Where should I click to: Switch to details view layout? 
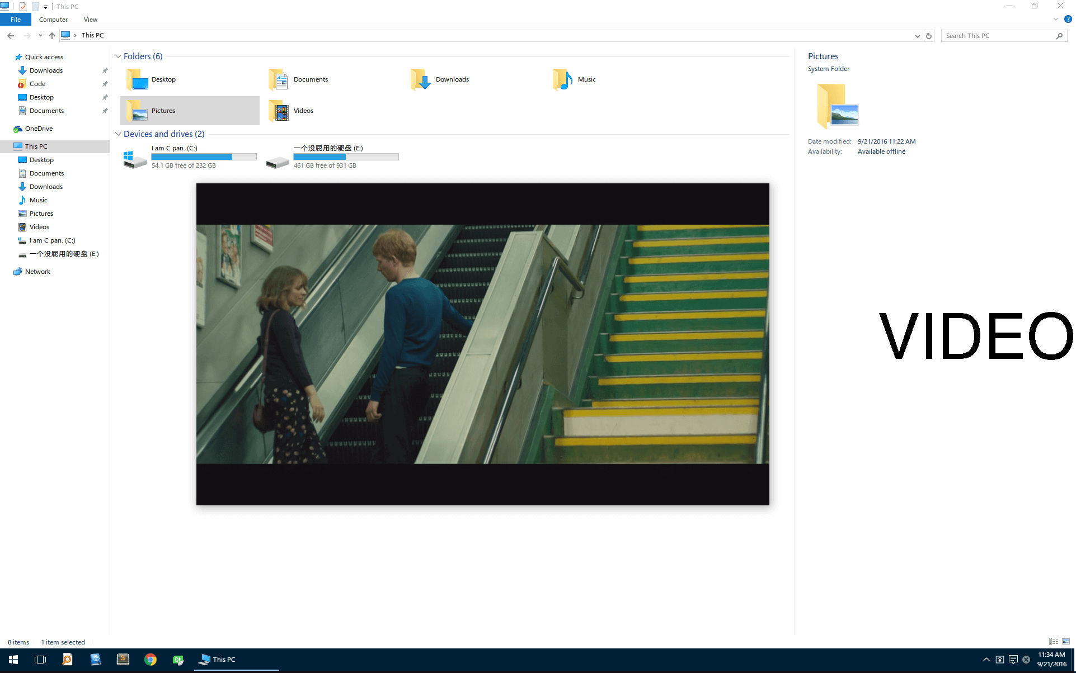point(1054,642)
